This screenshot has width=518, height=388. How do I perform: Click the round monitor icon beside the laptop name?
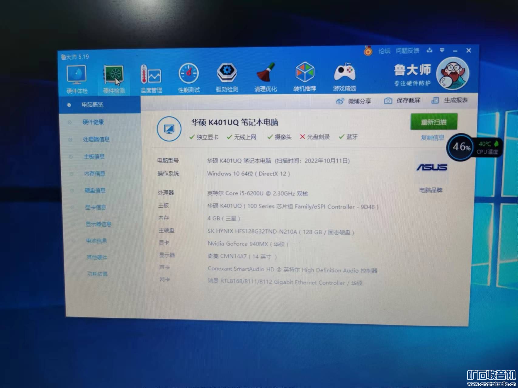click(x=169, y=129)
